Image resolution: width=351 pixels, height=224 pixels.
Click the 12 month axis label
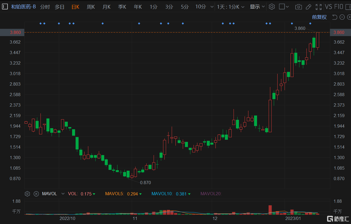(x=215, y=218)
